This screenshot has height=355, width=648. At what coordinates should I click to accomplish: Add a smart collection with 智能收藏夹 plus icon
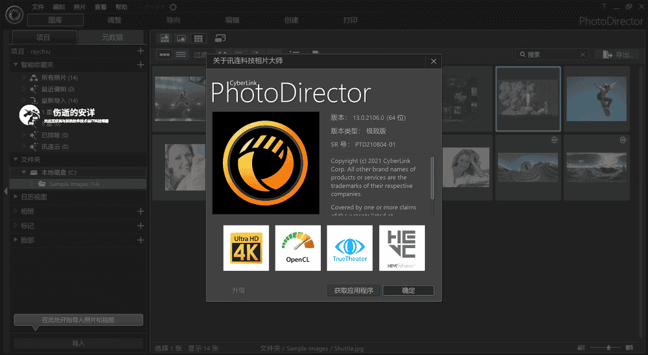141,65
